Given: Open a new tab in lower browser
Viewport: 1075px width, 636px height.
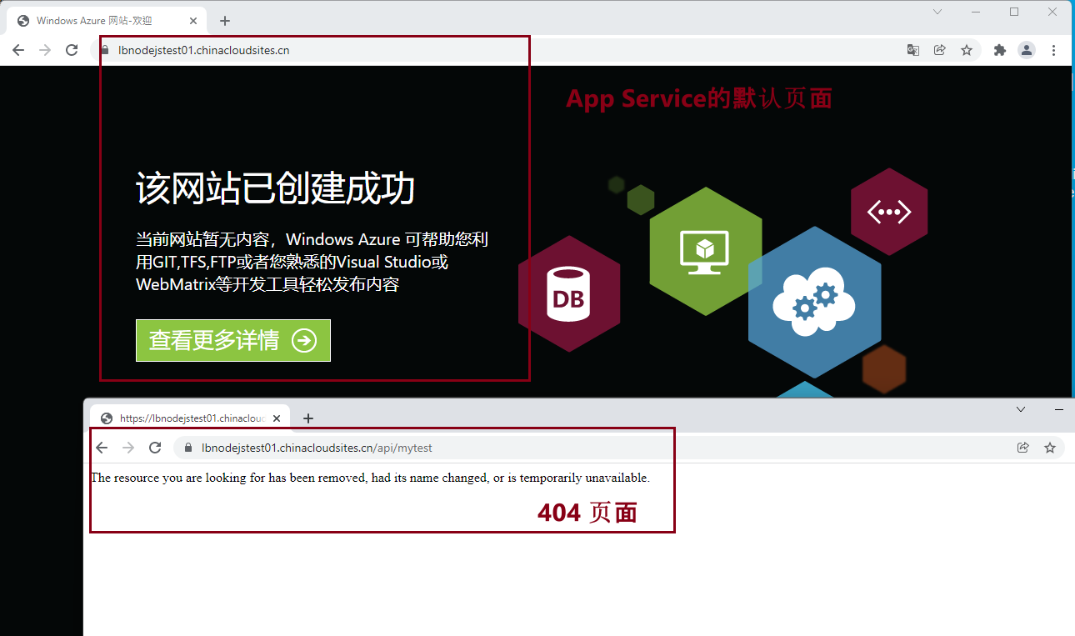Looking at the screenshot, I should (x=308, y=418).
